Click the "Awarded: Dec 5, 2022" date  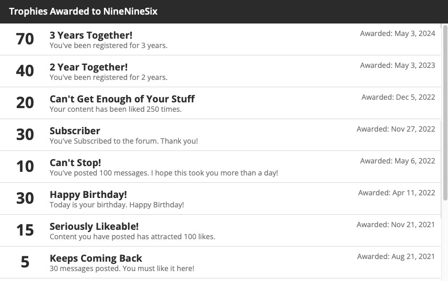(398, 98)
